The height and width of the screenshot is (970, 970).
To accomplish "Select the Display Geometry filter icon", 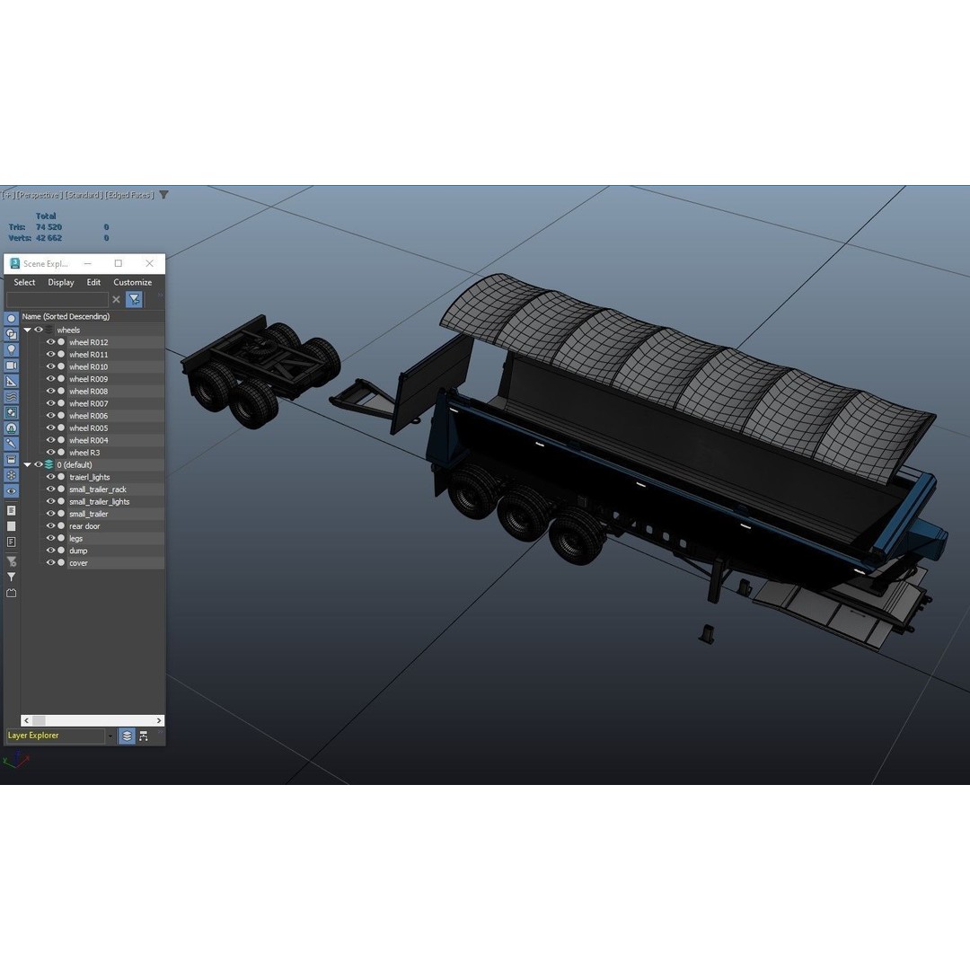I will pos(11,317).
